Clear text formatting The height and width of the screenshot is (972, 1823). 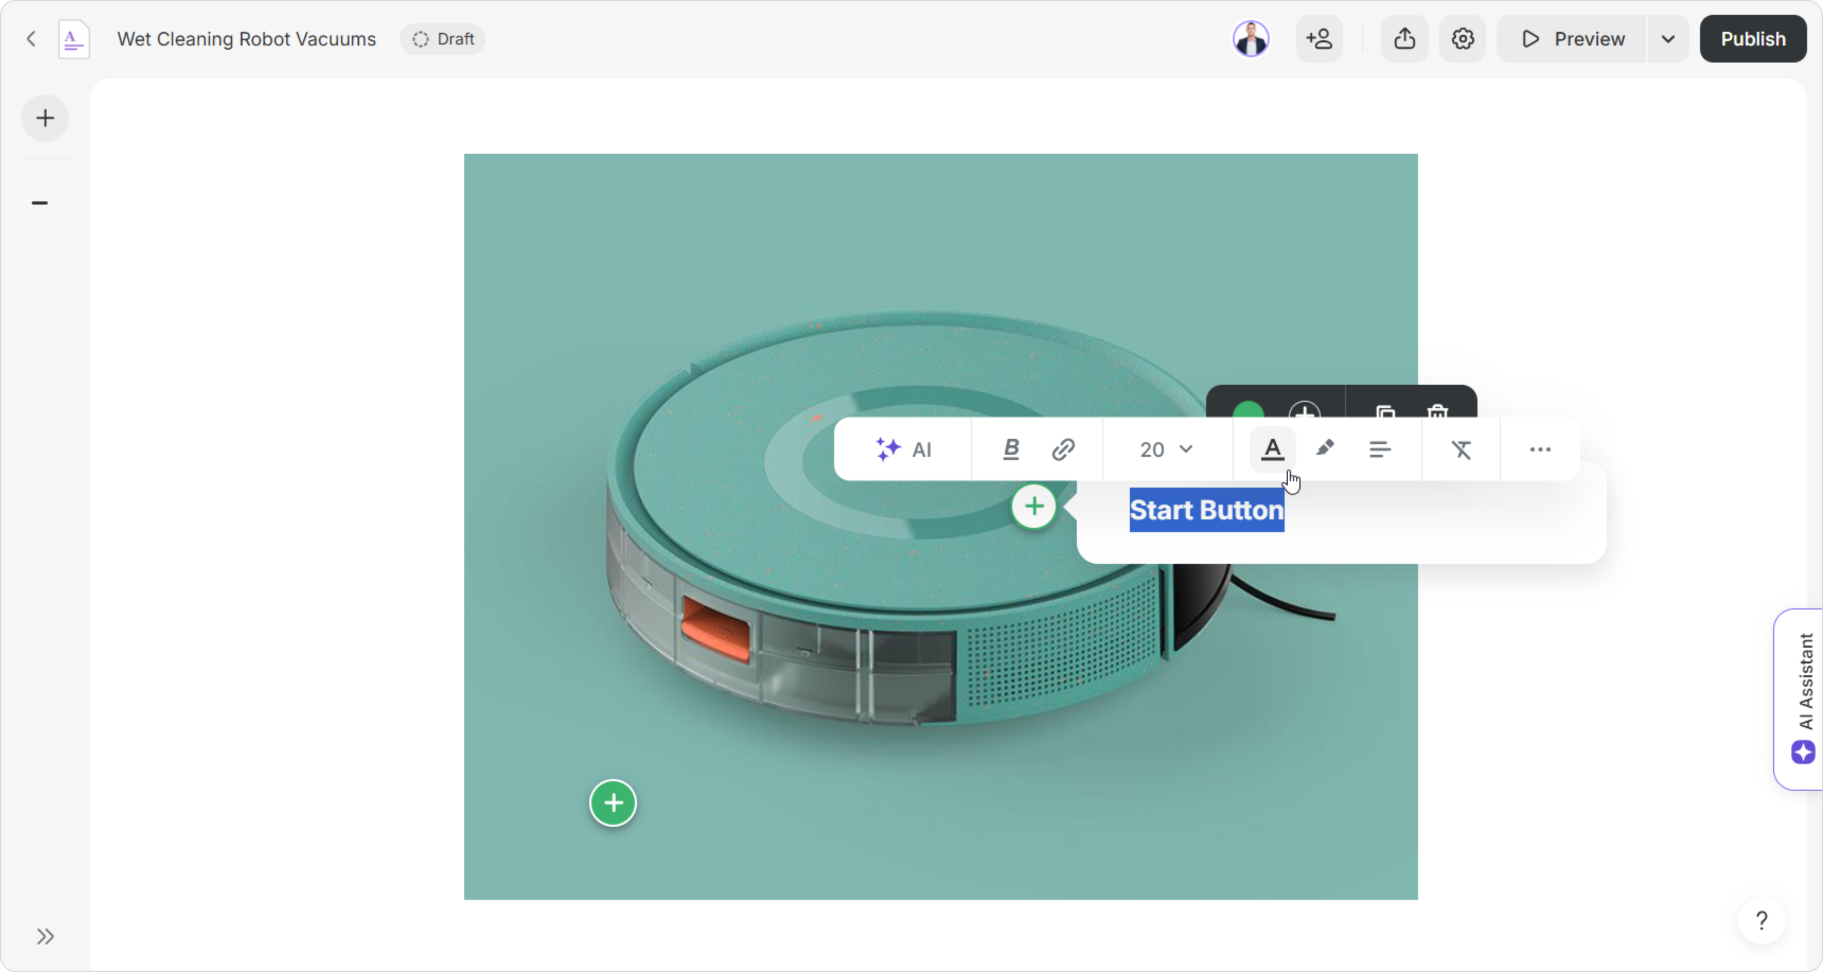tap(1462, 449)
